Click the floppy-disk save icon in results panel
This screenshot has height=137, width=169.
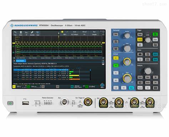pyautogui.click(x=103, y=64)
